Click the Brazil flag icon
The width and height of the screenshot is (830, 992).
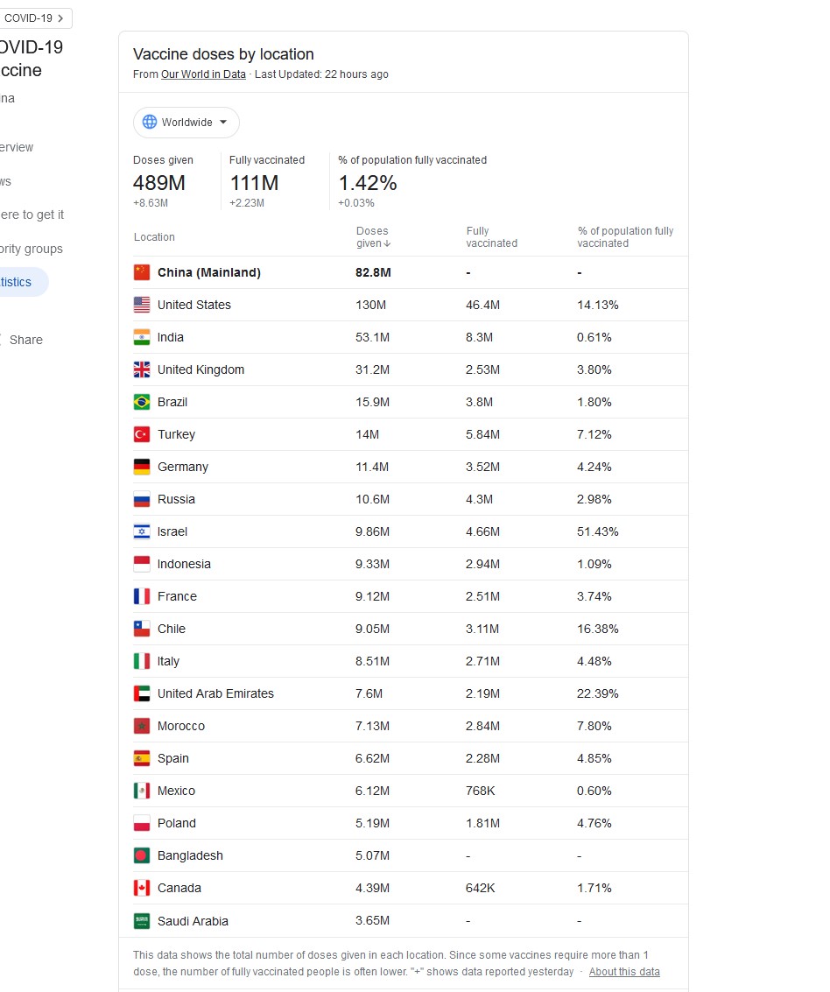pos(142,402)
